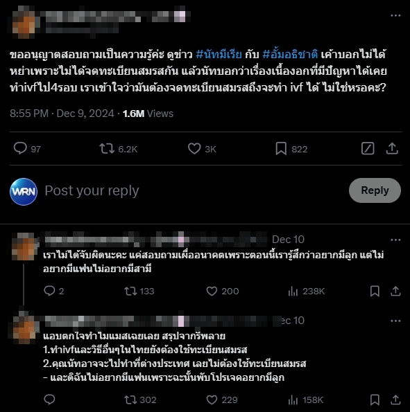Click the gray Reply button

(x=375, y=190)
